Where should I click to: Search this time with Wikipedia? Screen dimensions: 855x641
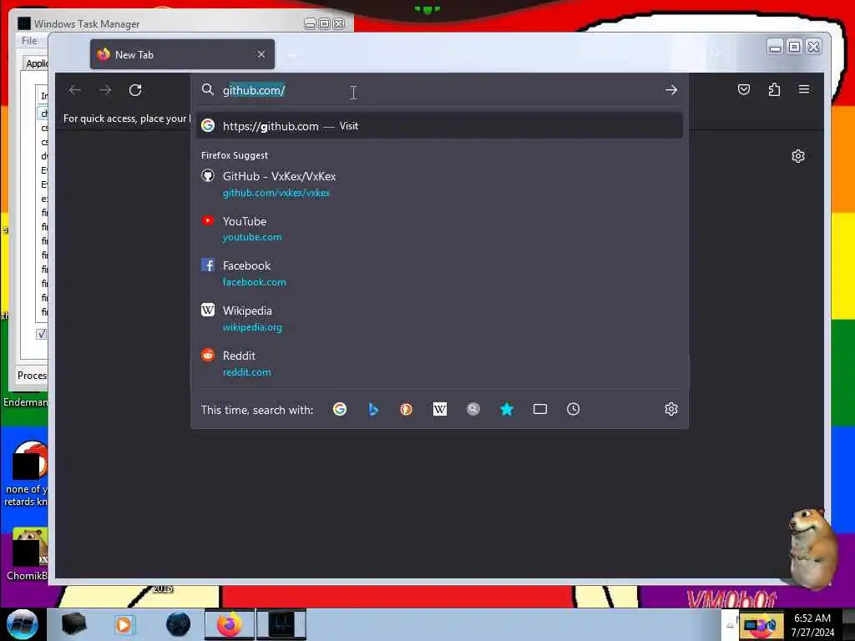point(439,409)
